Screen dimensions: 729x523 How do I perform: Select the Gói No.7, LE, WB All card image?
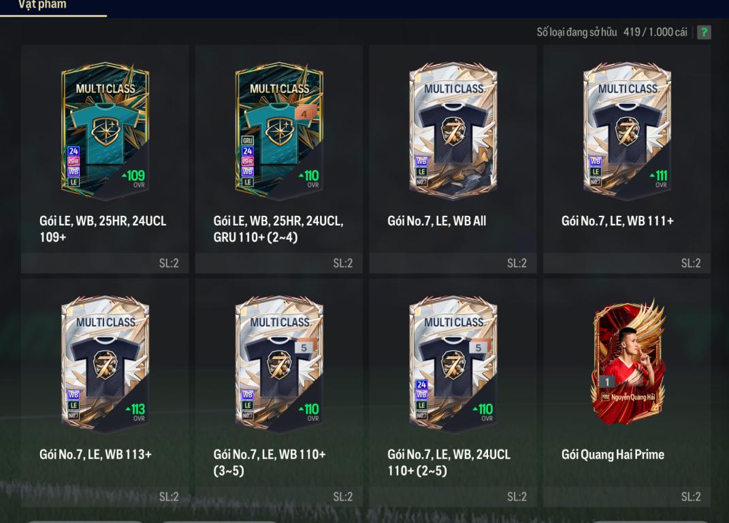(x=453, y=130)
